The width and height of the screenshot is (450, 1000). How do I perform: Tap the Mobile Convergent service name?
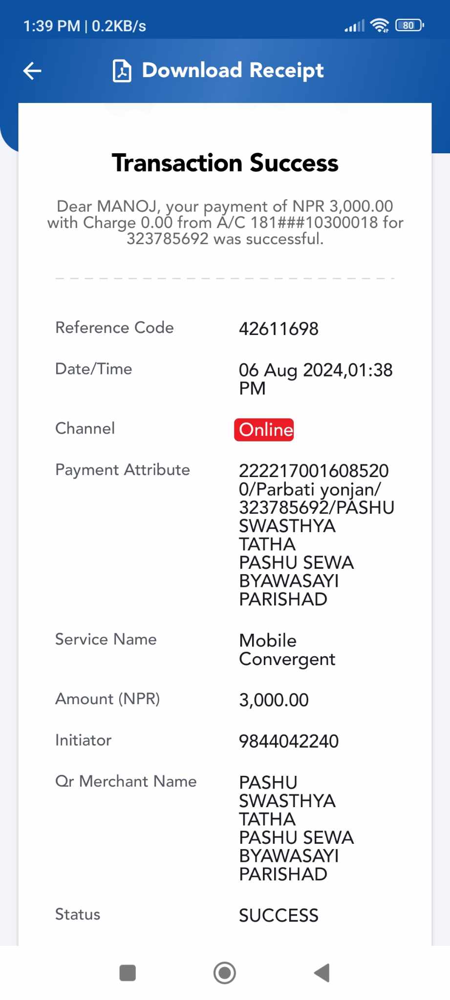click(x=287, y=650)
